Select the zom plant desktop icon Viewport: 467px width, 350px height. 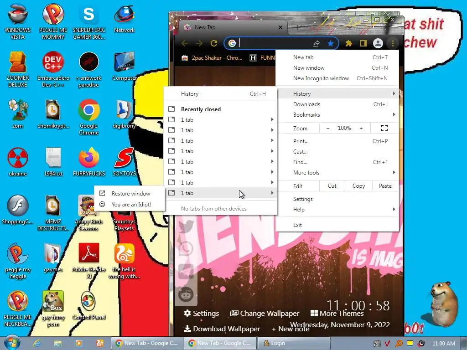coord(18,113)
